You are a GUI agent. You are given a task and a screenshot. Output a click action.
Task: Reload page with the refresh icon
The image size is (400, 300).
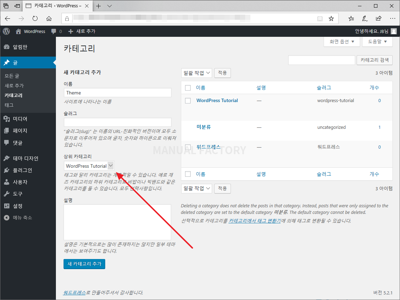coord(35,18)
